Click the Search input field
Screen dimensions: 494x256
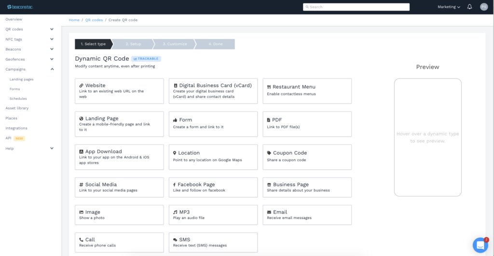click(356, 7)
